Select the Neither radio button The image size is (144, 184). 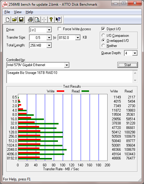tap(103, 45)
